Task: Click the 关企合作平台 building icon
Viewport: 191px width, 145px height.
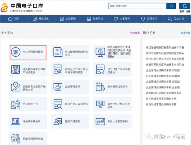Action: [x=16, y=104]
